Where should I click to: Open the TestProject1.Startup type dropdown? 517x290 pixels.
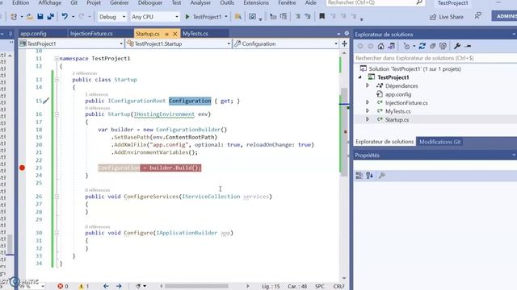point(179,43)
